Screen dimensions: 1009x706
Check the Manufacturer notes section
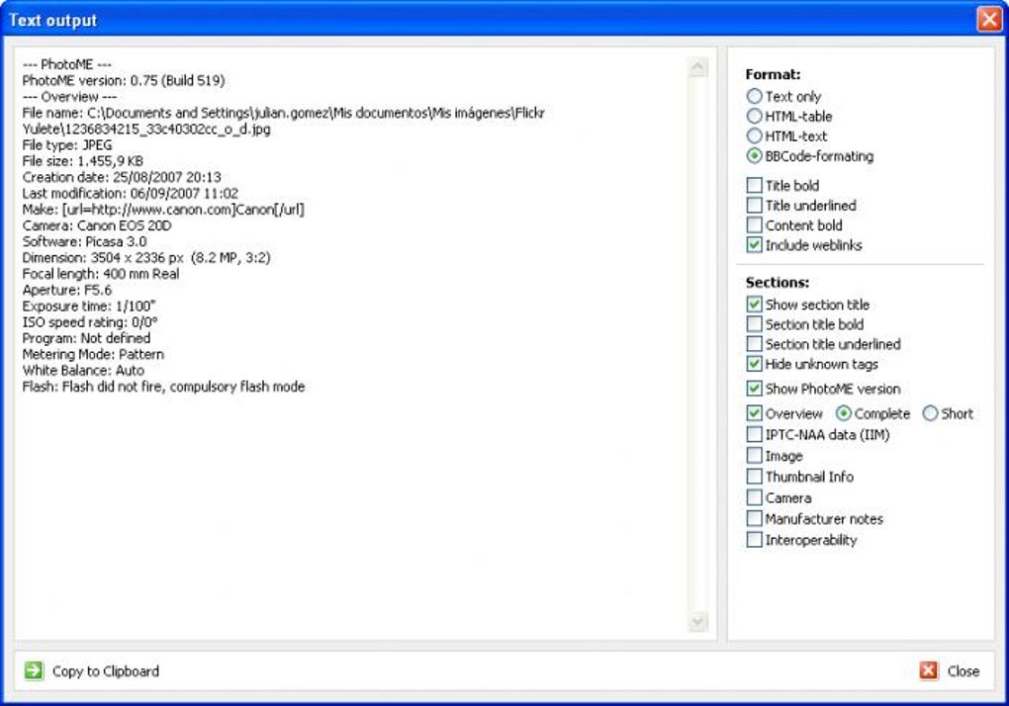754,518
